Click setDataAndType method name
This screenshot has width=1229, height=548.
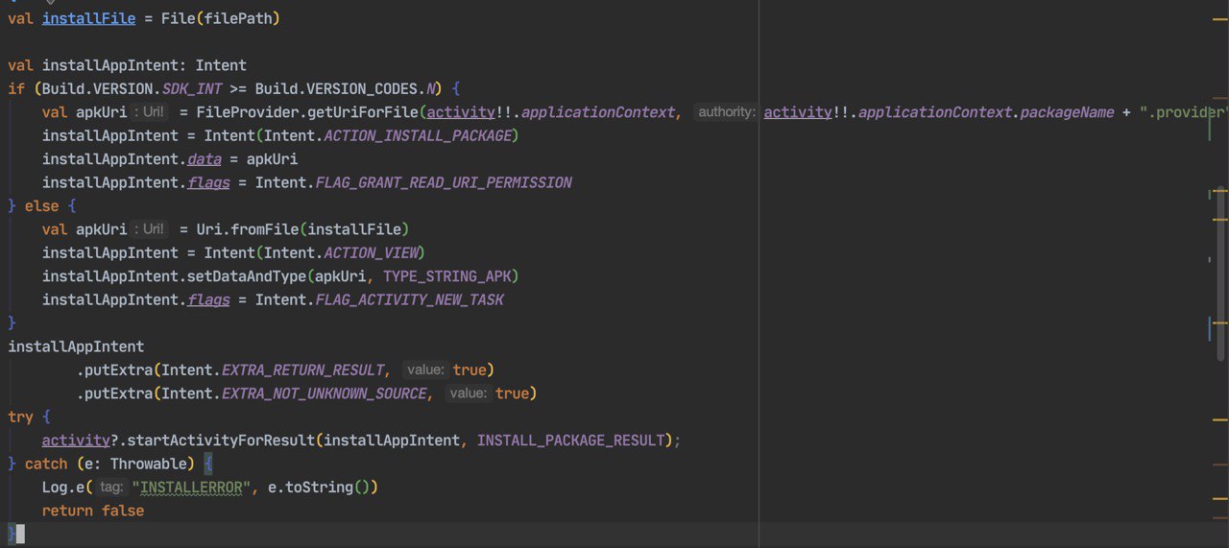click(x=247, y=276)
